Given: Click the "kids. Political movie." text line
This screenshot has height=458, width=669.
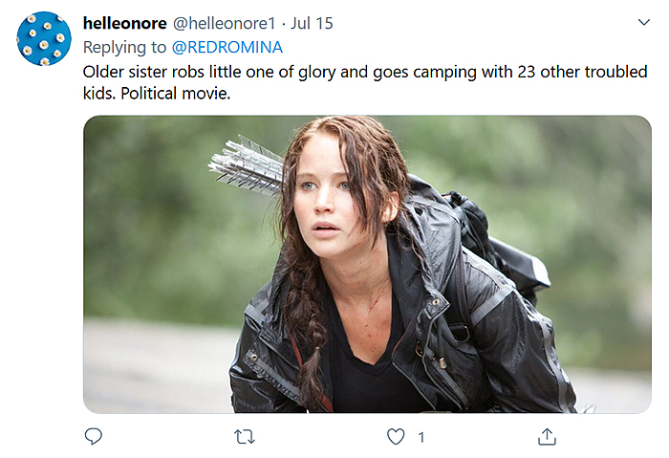Looking at the screenshot, I should 158,96.
